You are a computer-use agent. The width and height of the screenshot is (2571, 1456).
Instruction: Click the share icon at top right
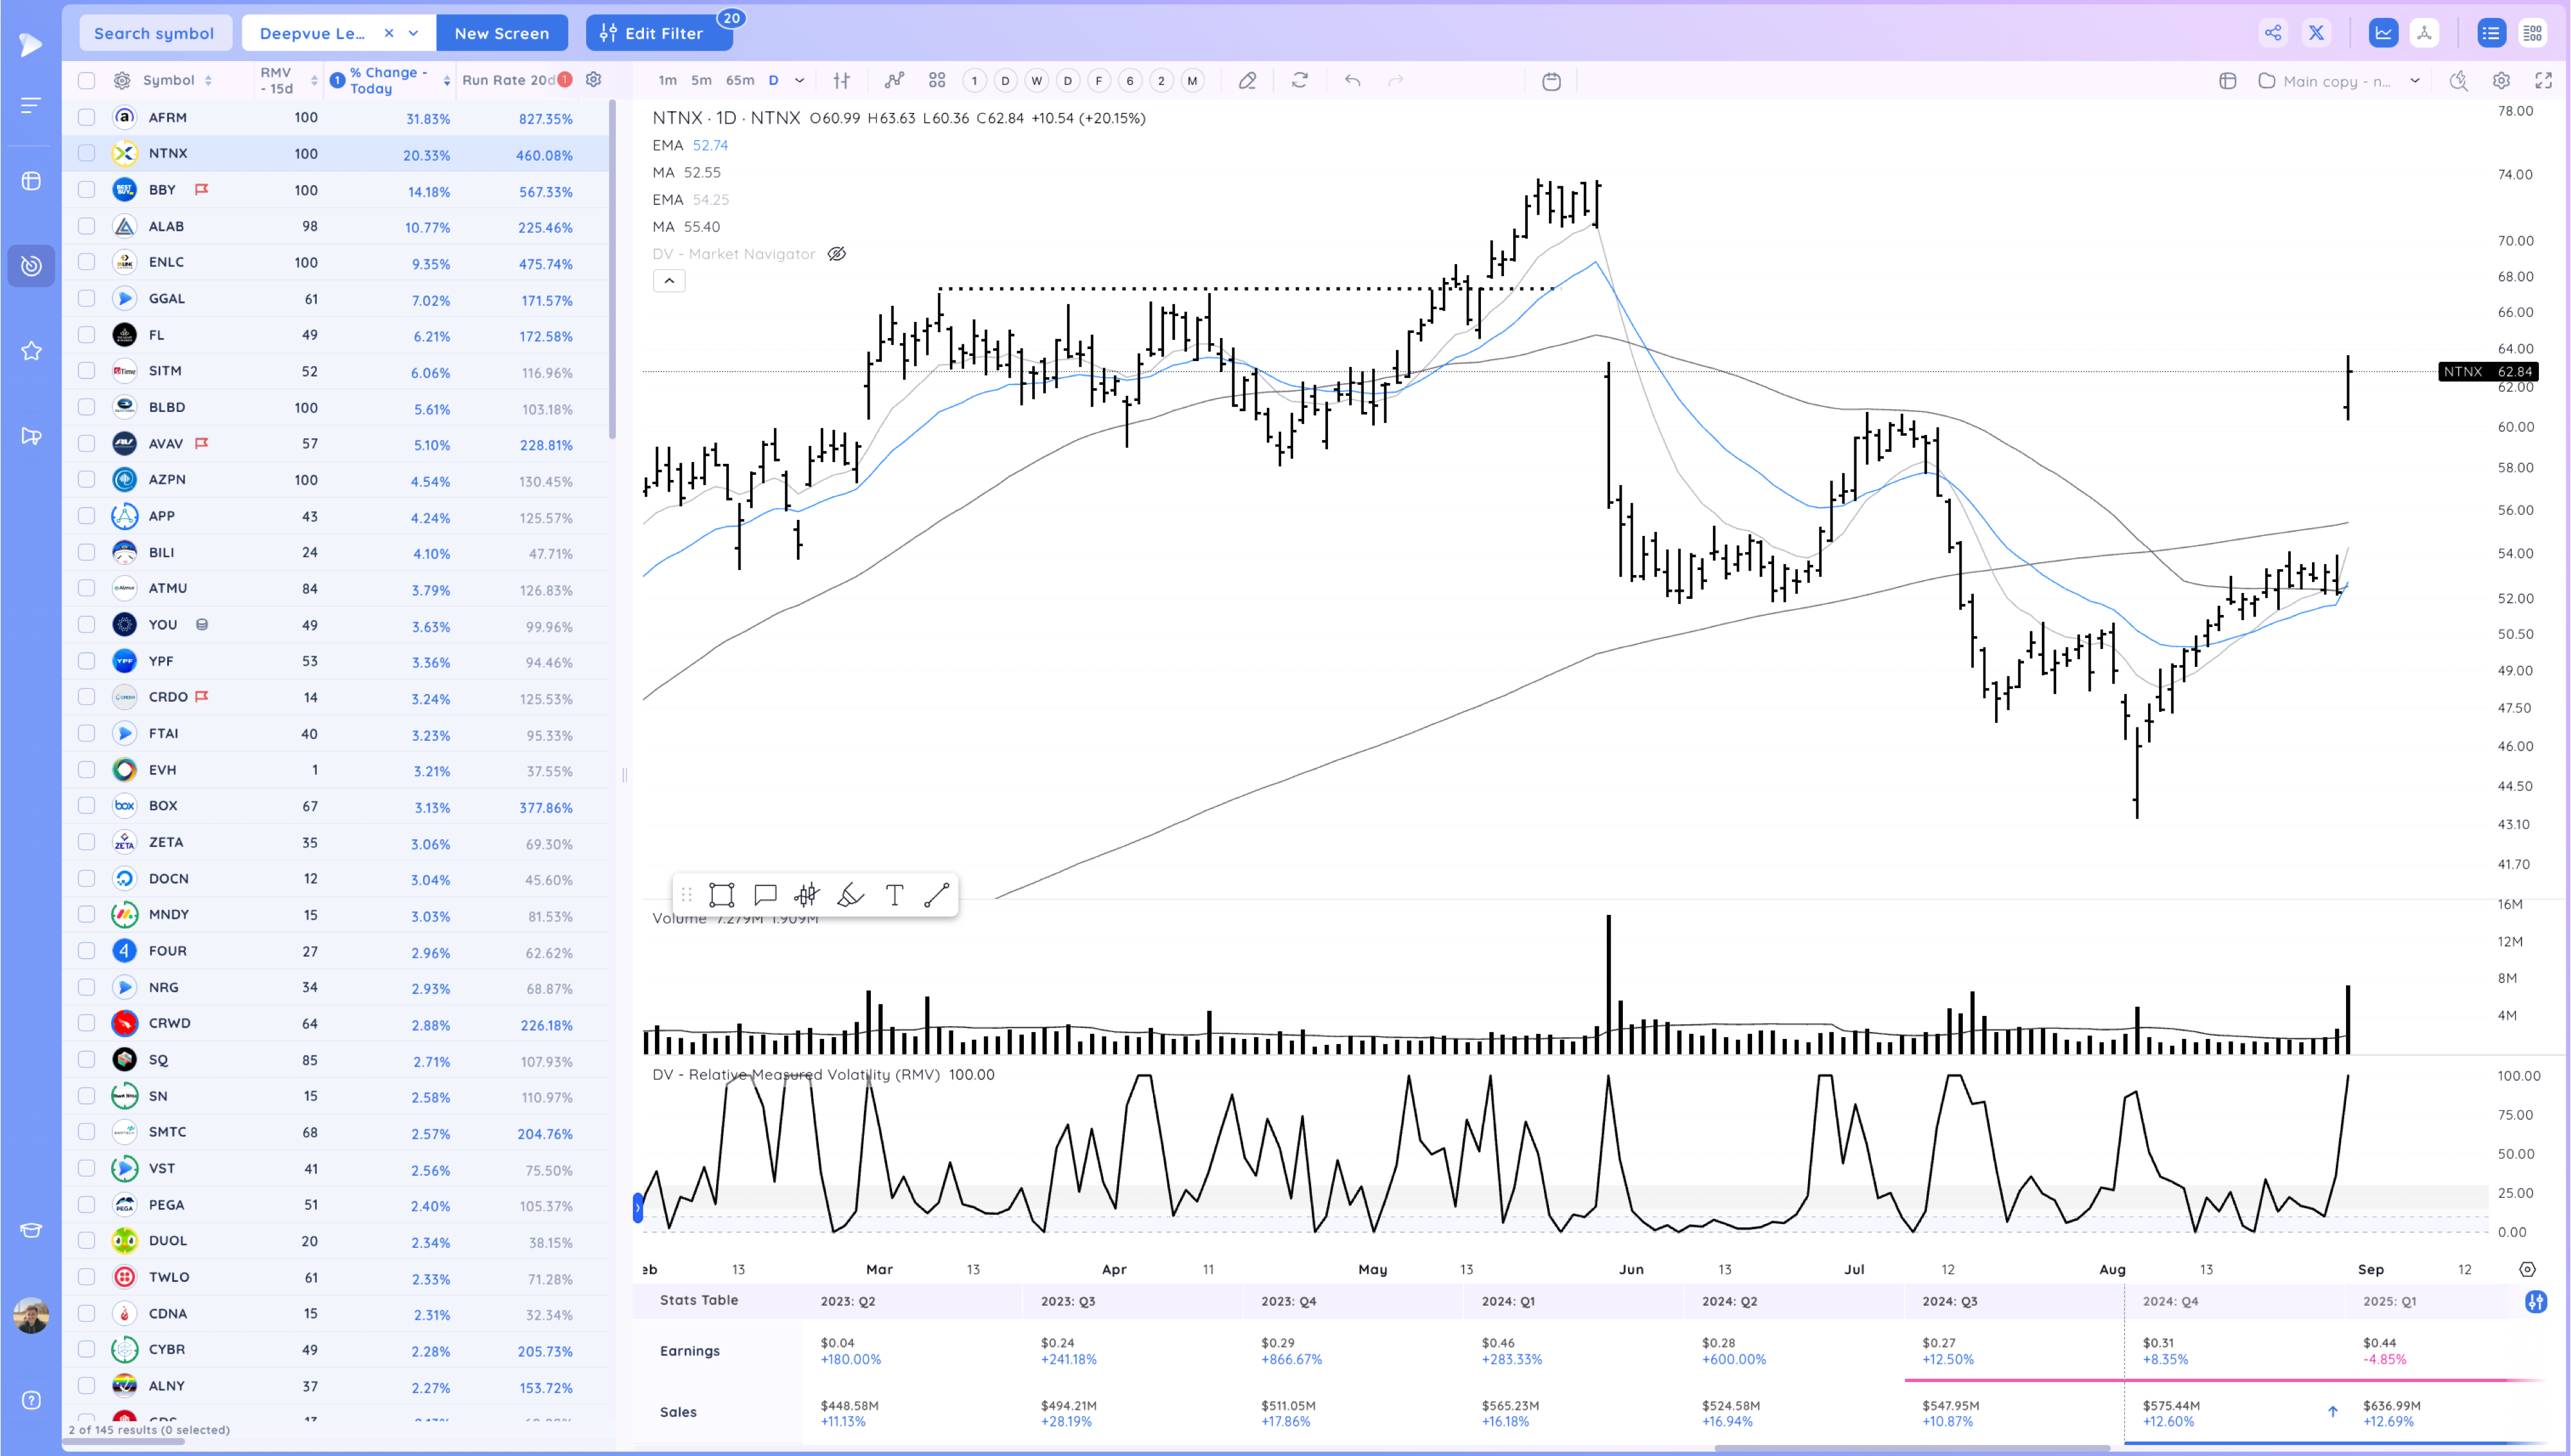[x=2272, y=33]
